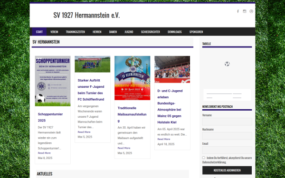
Task: Click the Mai 5, 2025 date under Maibaumaufstellung
Action: point(124,153)
